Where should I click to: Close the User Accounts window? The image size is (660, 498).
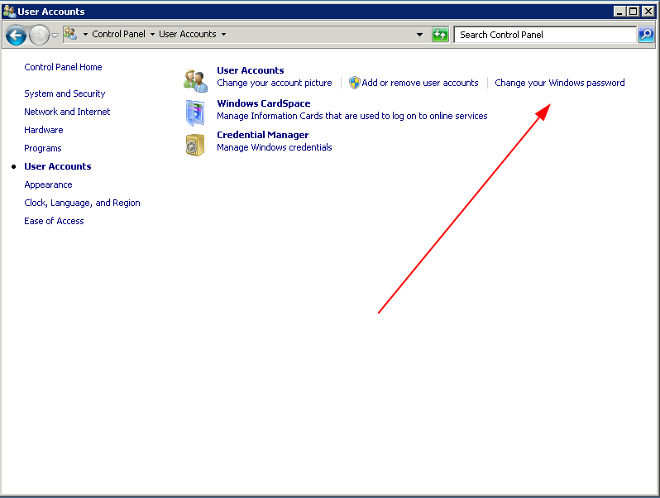click(x=648, y=12)
